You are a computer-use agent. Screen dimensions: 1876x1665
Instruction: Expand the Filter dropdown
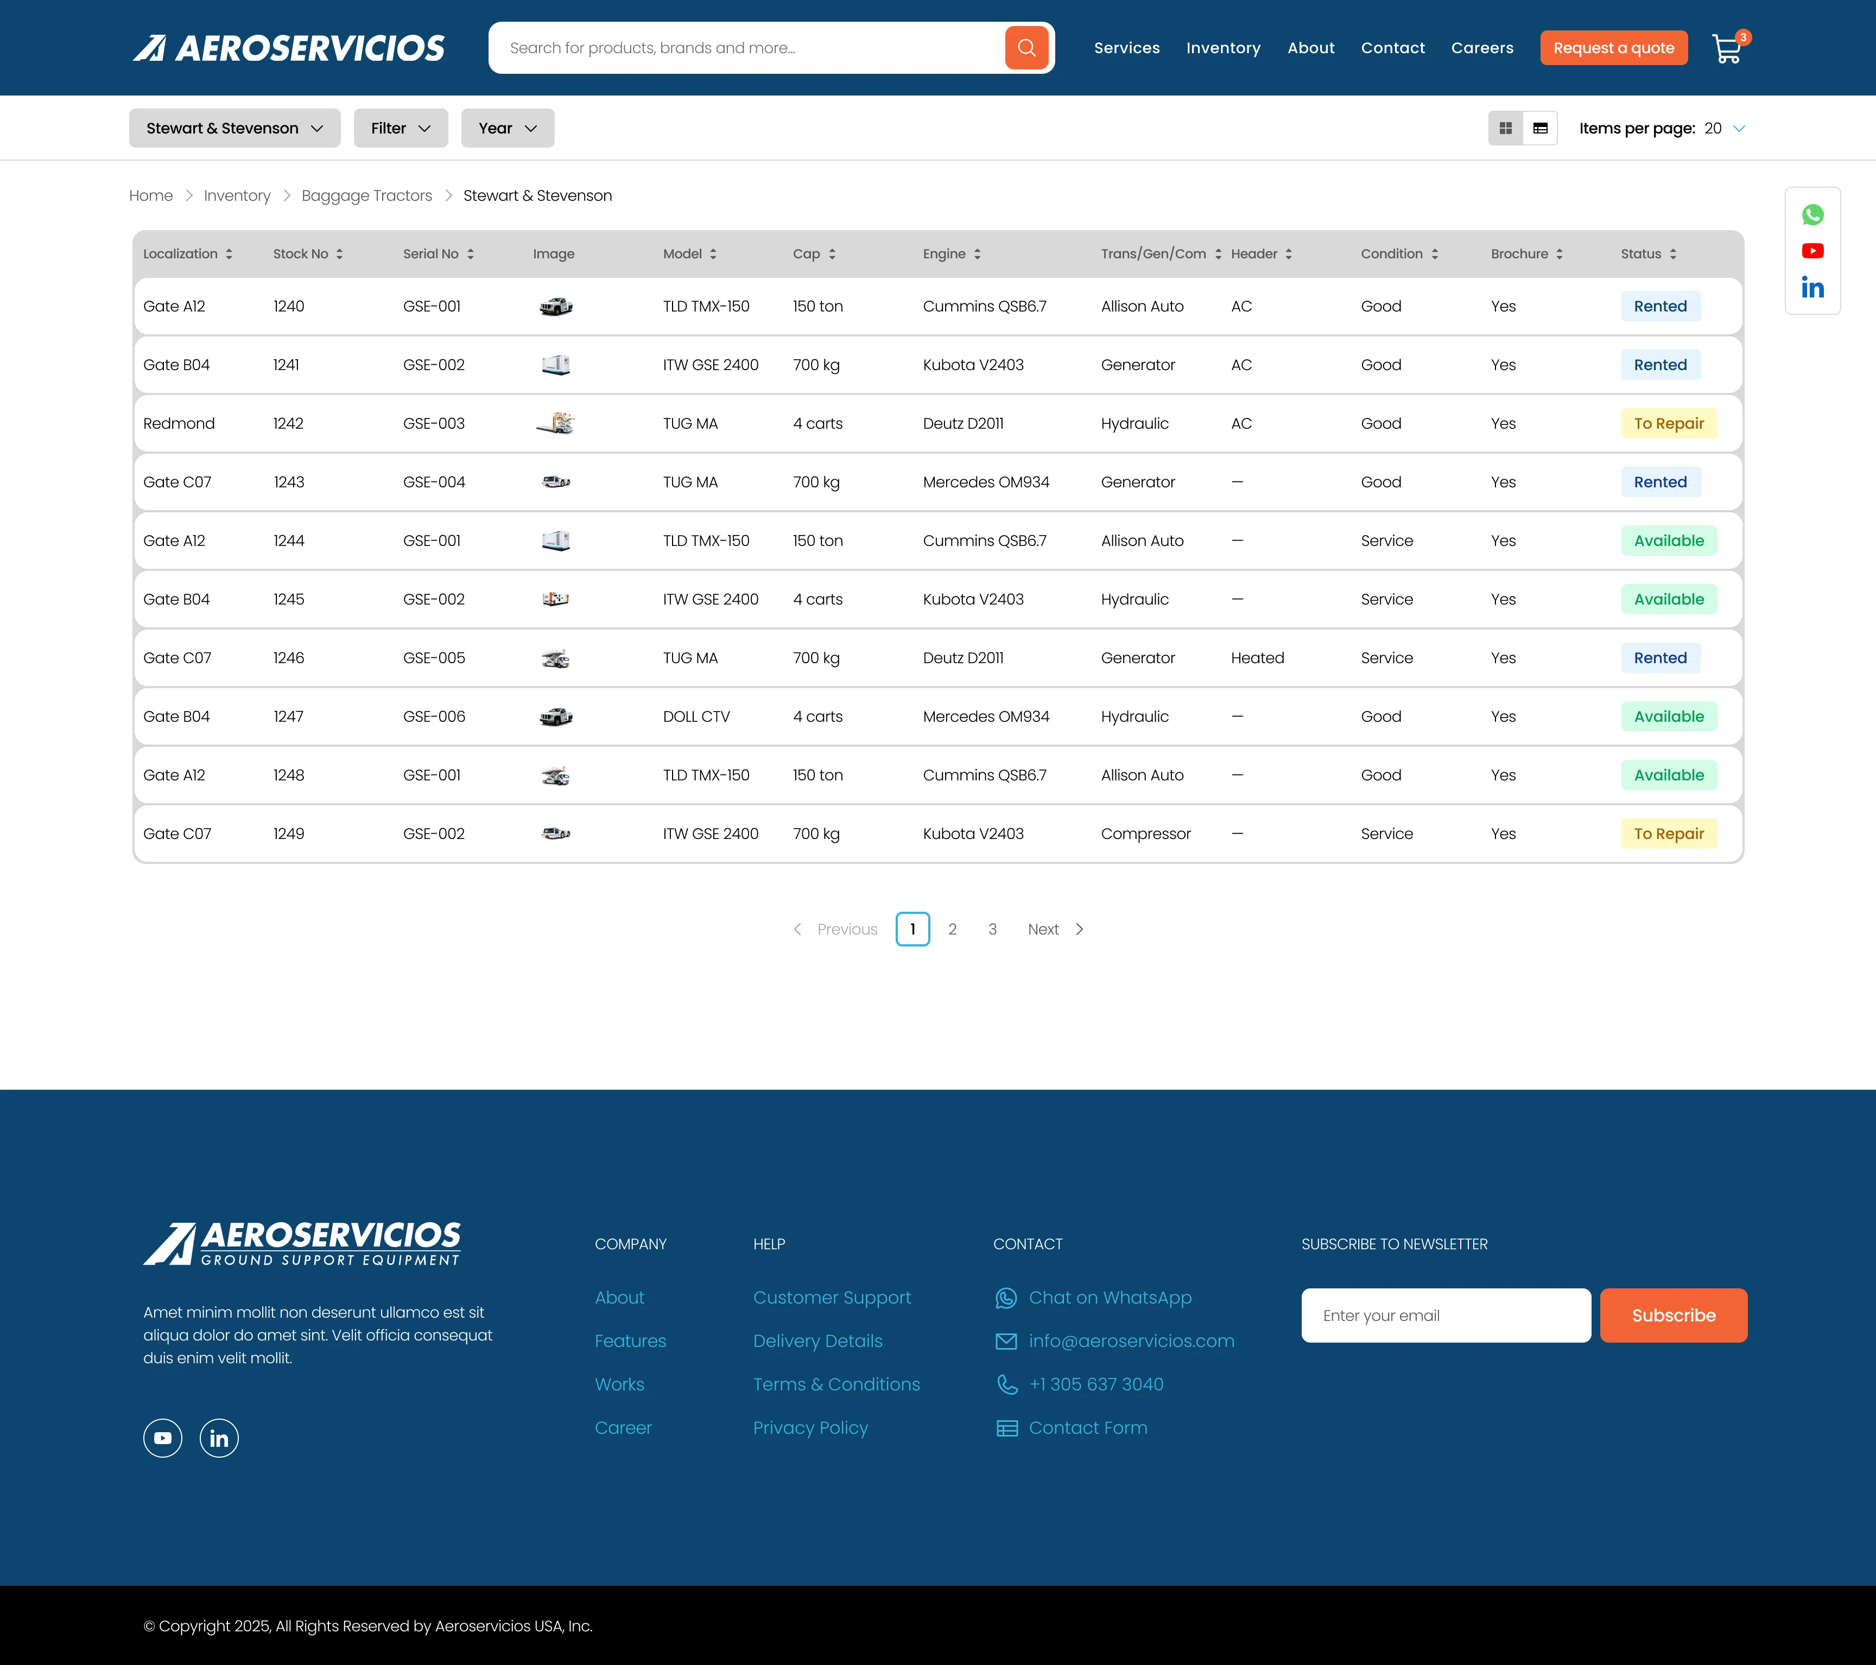point(400,129)
